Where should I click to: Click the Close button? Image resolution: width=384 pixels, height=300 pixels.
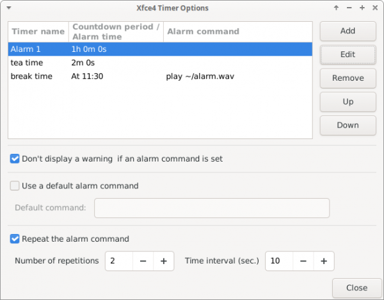(357, 288)
